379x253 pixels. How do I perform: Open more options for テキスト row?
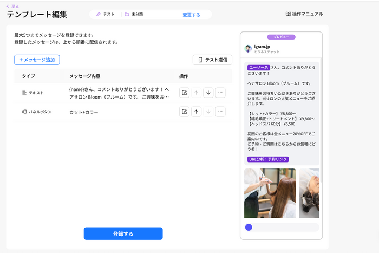(x=220, y=93)
